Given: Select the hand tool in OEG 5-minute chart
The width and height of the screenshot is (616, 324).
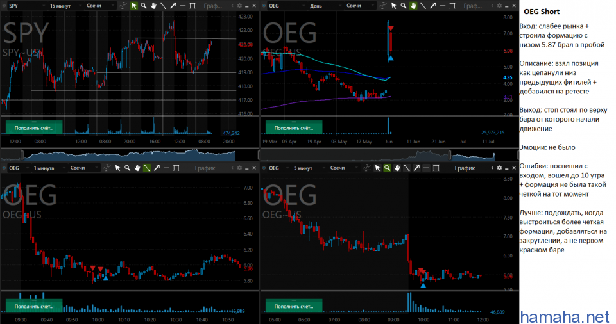Looking at the screenshot, I should pos(397,168).
